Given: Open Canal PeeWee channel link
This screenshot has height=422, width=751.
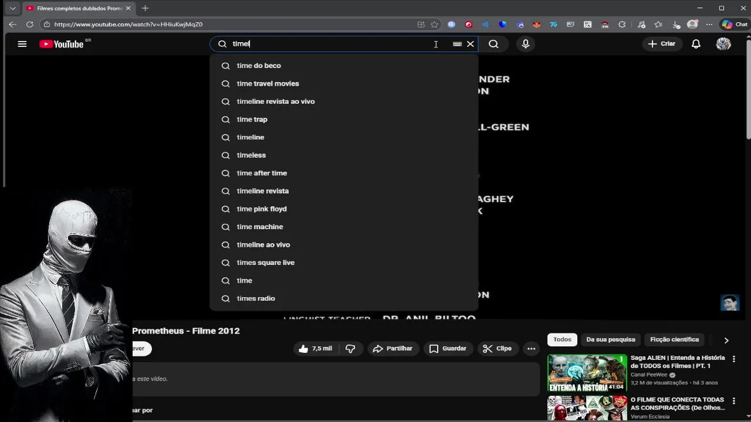Looking at the screenshot, I should (649, 375).
